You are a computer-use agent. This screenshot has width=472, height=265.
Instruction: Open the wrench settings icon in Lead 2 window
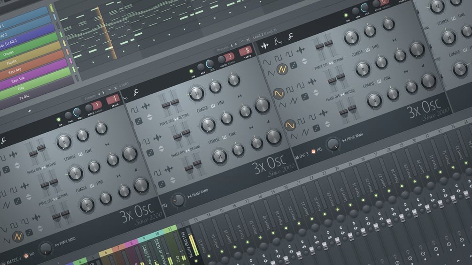tap(291, 37)
